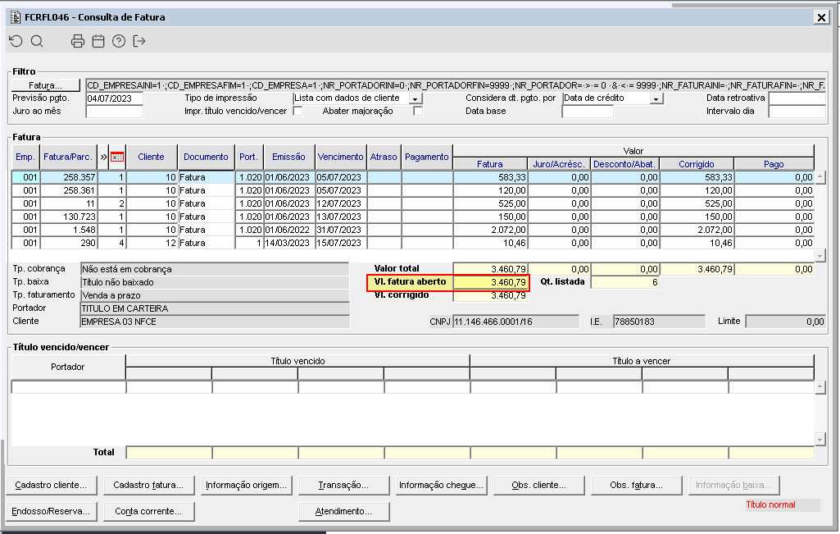This screenshot has height=534, width=840.
Task: Click red grid icon in Fatura header
Action: (117, 157)
